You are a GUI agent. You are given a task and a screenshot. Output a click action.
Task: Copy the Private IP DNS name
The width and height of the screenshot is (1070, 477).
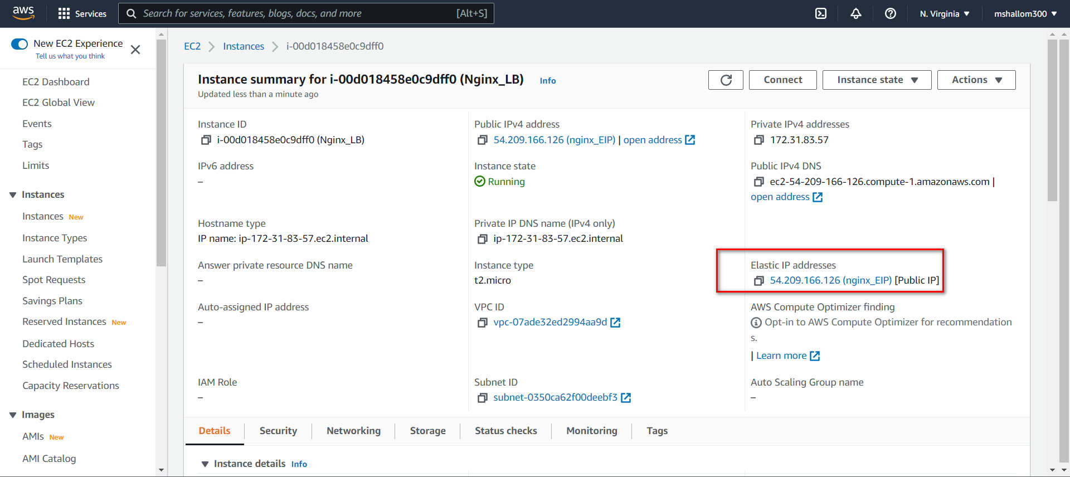coord(482,238)
